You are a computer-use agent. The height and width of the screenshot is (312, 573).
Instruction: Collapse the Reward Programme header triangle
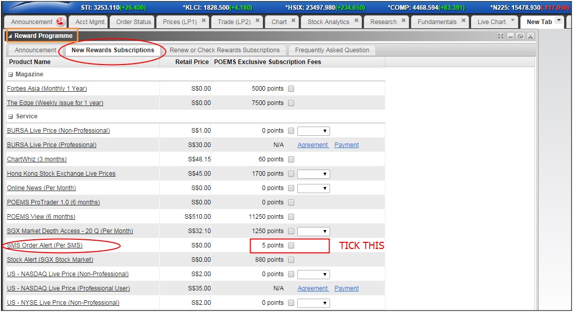point(10,36)
